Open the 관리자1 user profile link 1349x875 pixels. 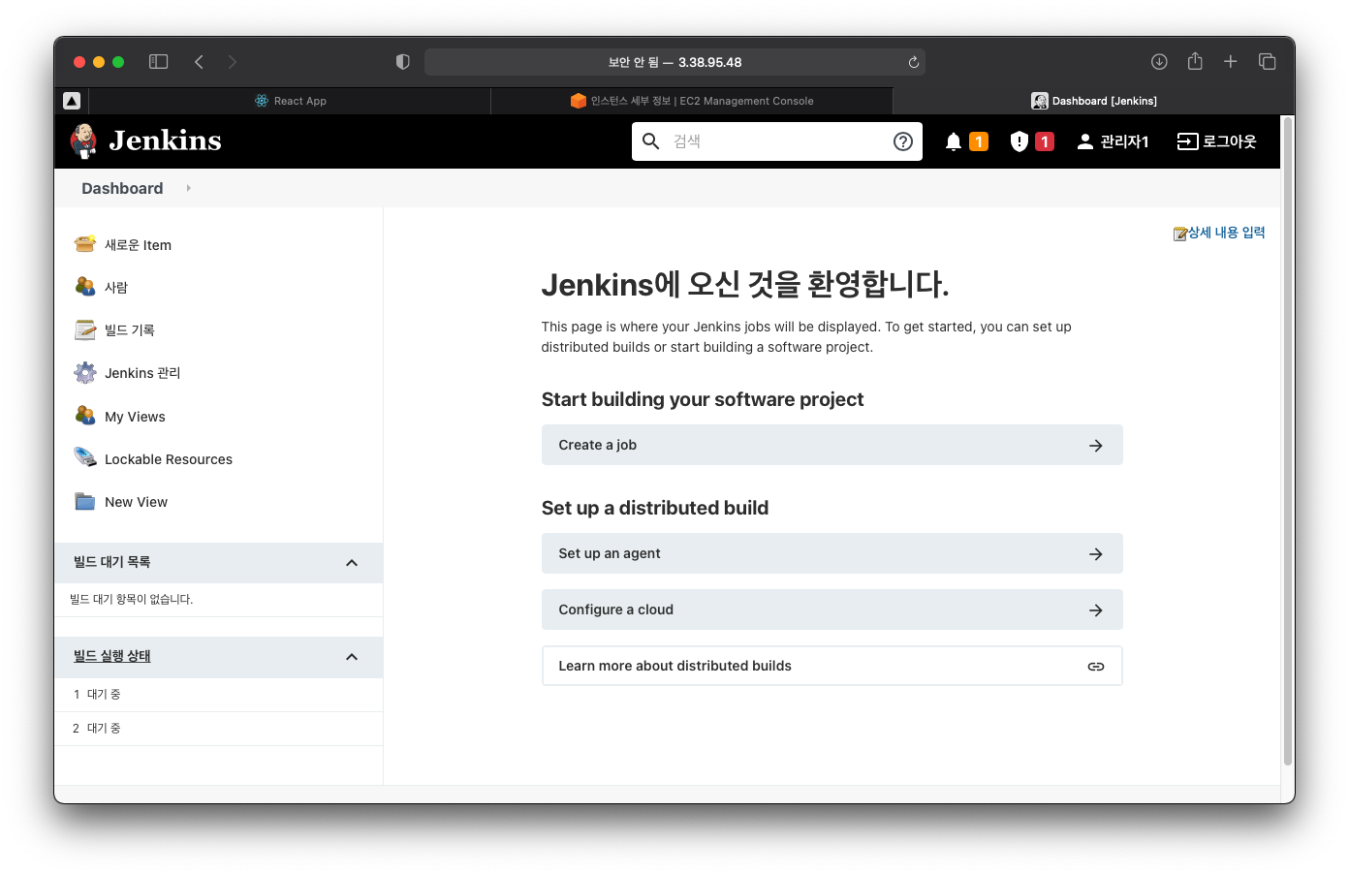[1113, 141]
